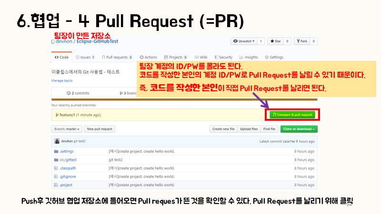Open the repository Settings tab
Viewport: 381px width, 214px height.
(274, 57)
